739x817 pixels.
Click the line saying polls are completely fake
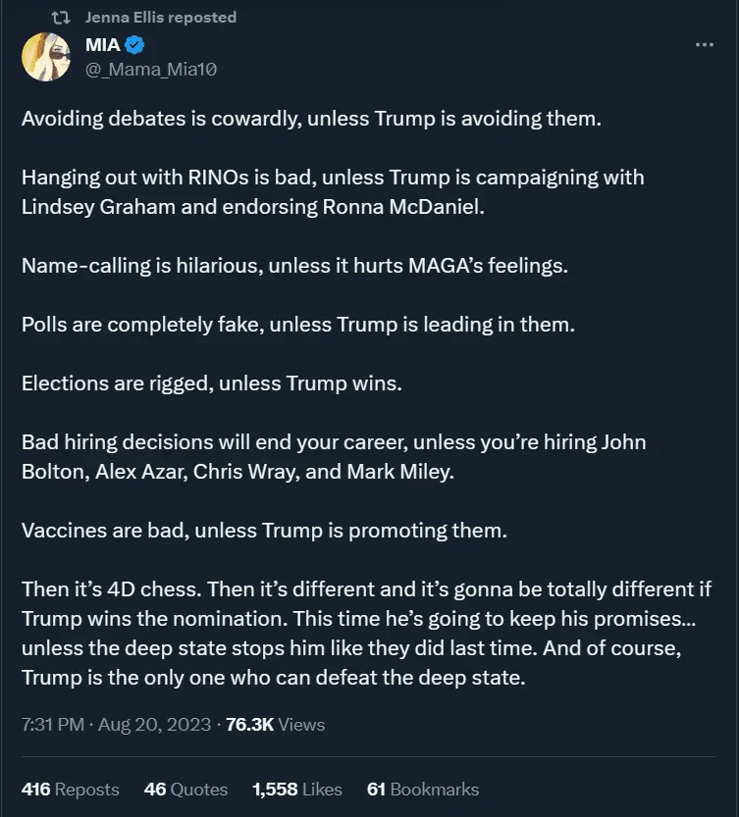coord(297,325)
